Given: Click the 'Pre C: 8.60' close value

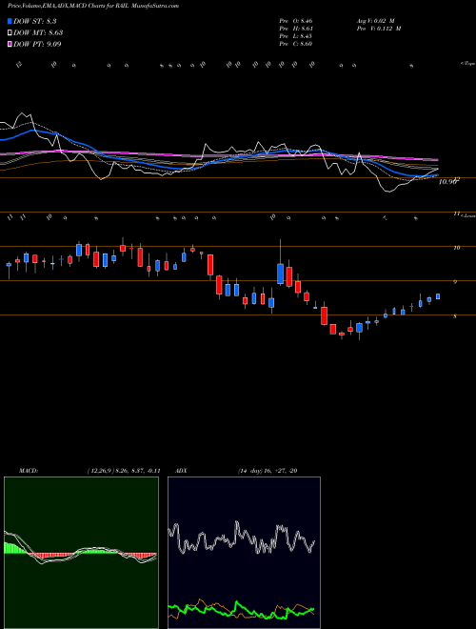Looking at the screenshot, I should coord(296,44).
